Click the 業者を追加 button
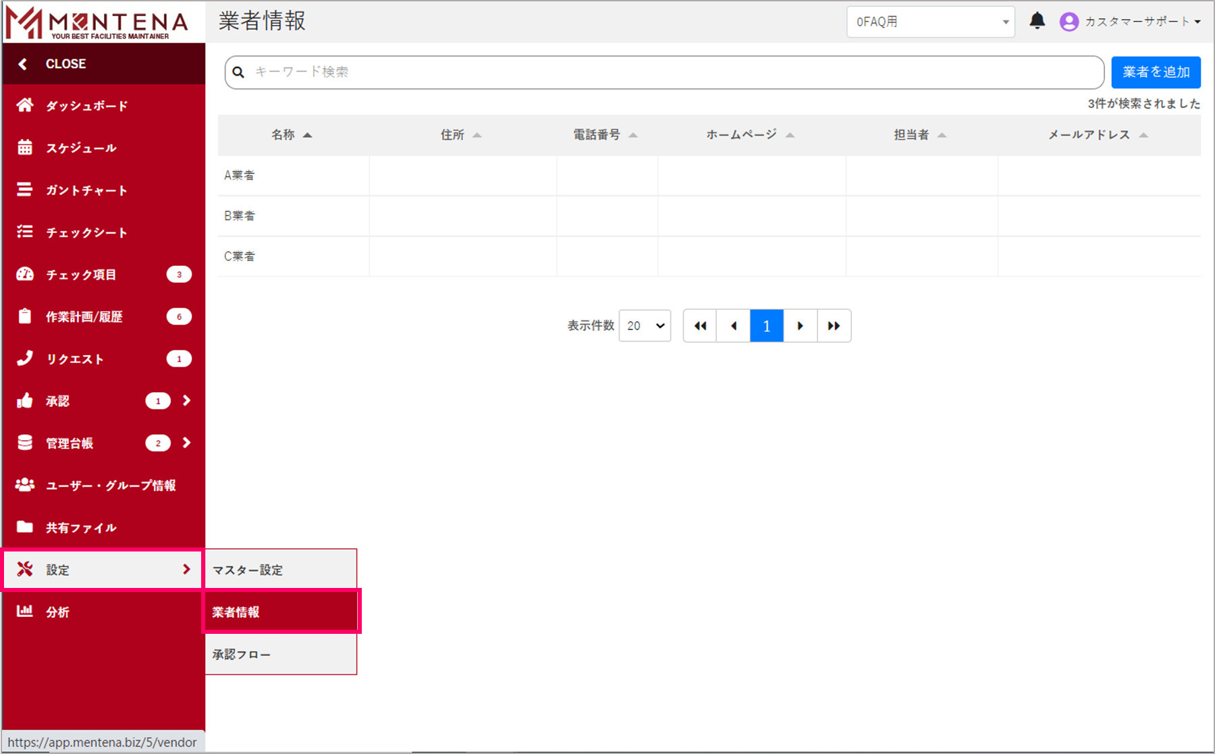1215x754 pixels. tap(1156, 72)
